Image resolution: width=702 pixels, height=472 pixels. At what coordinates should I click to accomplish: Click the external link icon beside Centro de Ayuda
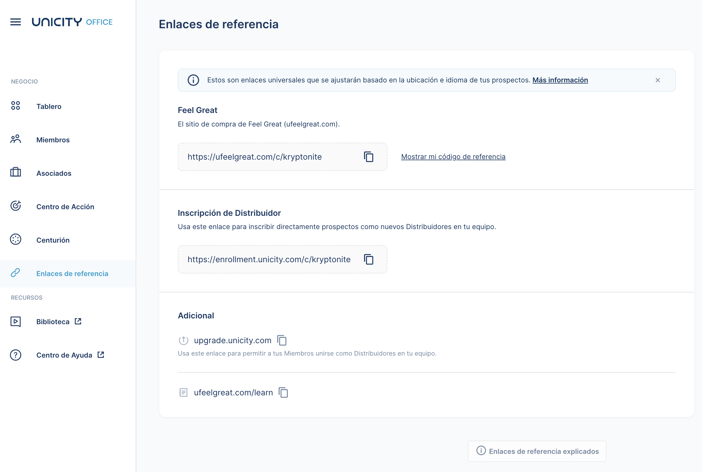tap(101, 355)
